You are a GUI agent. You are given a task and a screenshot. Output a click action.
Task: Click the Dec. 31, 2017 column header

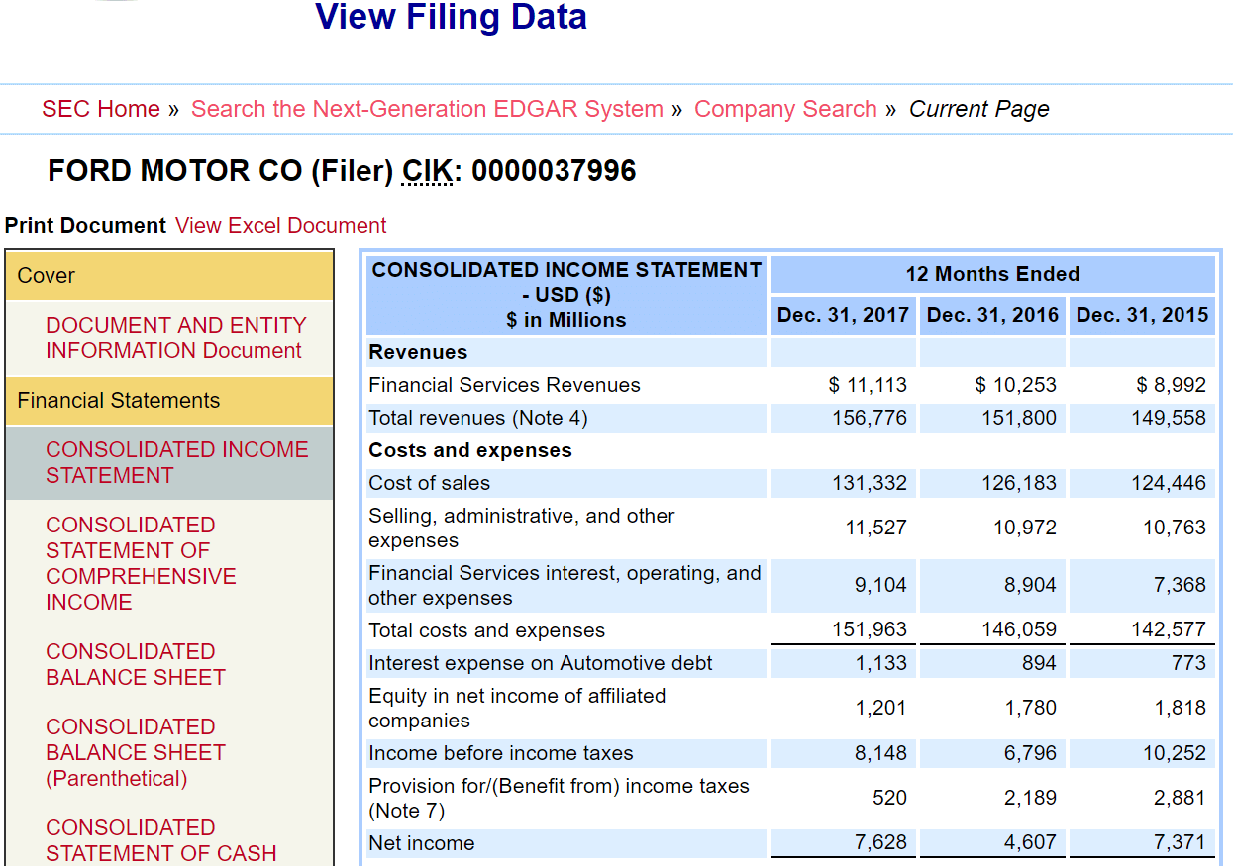click(843, 315)
